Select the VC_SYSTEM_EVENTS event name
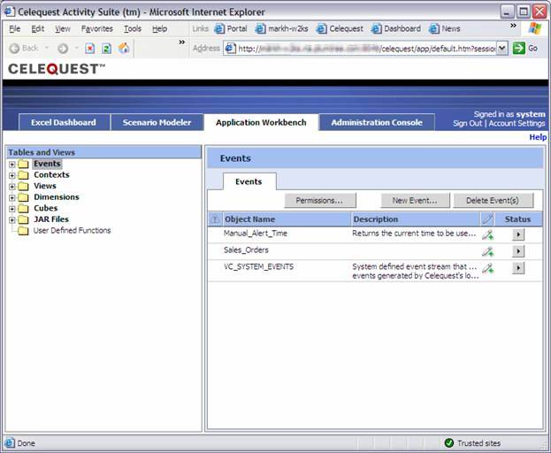Screen dimensions: 551x453 coord(258,266)
